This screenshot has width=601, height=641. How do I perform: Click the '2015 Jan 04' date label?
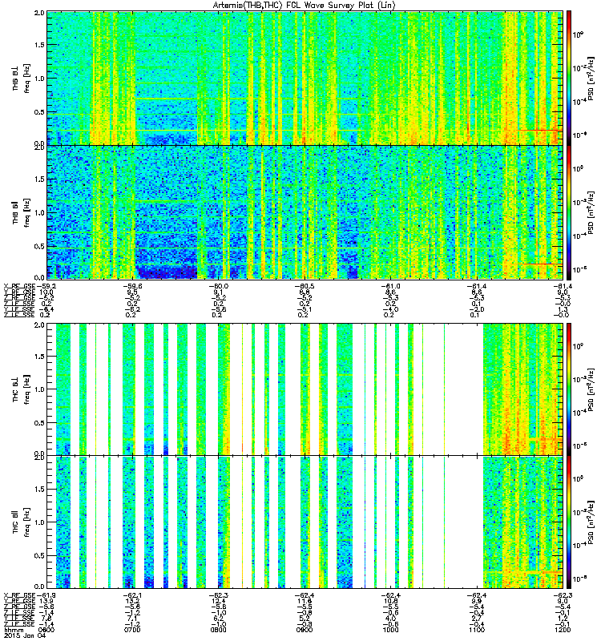point(25,635)
